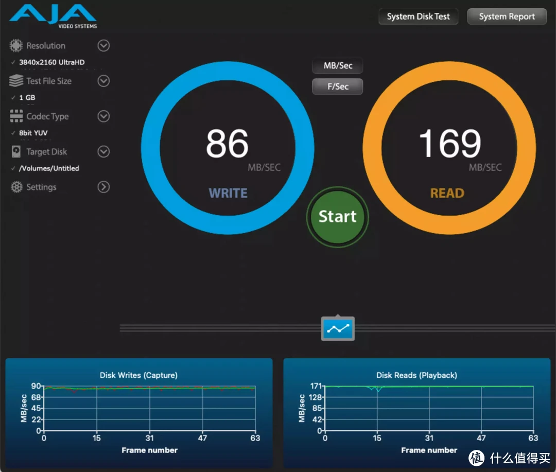Click the 86 write speed value
This screenshot has height=472, width=556.
(228, 144)
